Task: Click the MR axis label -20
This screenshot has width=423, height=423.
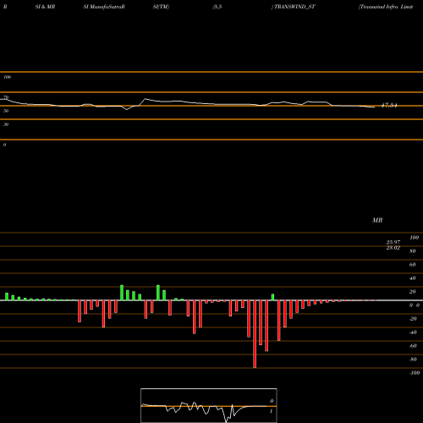Action: point(413,319)
